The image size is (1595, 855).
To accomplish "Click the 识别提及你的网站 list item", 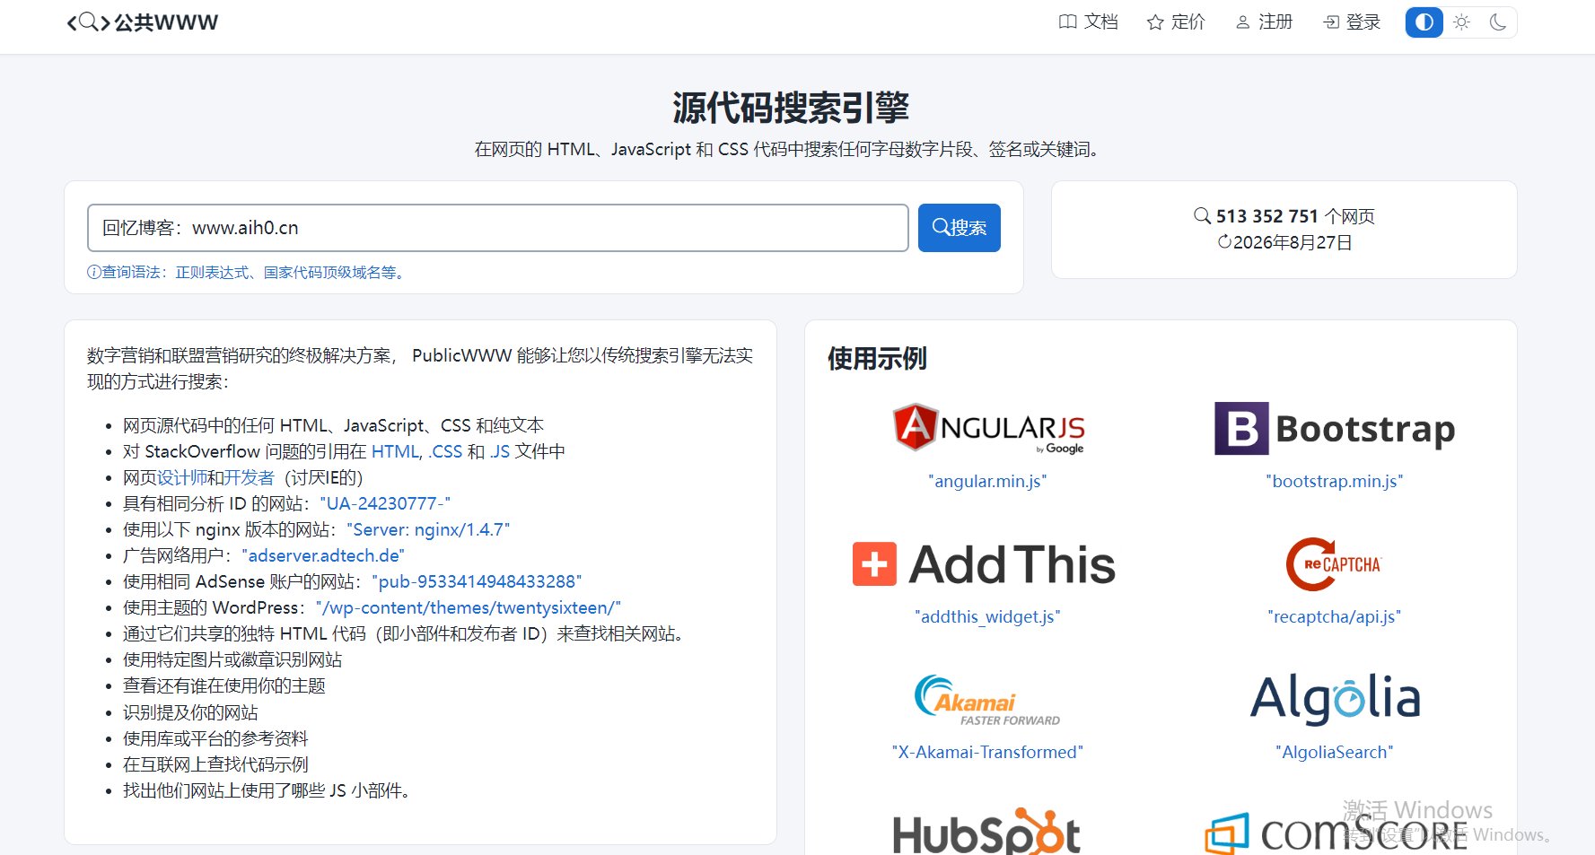I will point(190,712).
